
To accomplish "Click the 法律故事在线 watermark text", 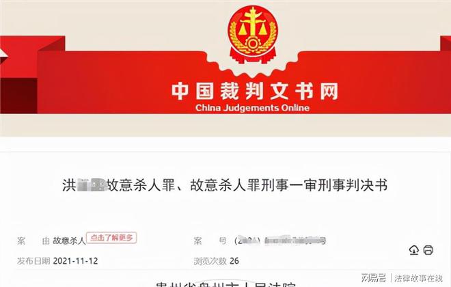I will 418,278.
